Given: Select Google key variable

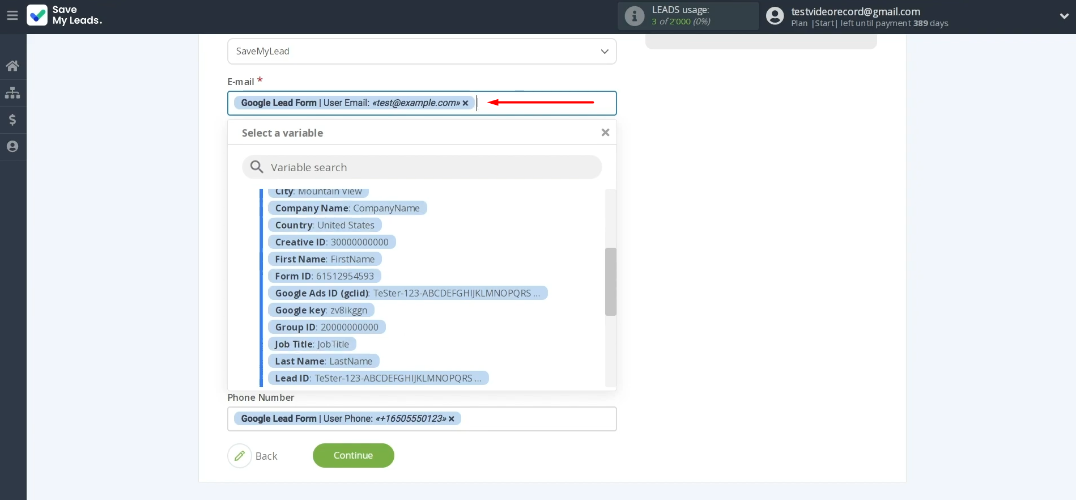Looking at the screenshot, I should tap(321, 310).
